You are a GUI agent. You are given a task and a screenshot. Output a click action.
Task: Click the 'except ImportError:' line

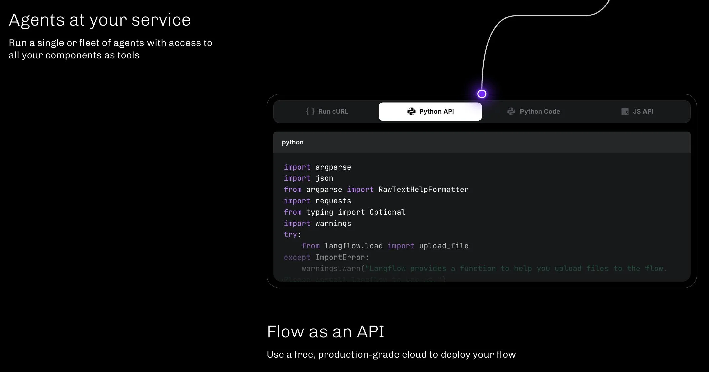326,257
